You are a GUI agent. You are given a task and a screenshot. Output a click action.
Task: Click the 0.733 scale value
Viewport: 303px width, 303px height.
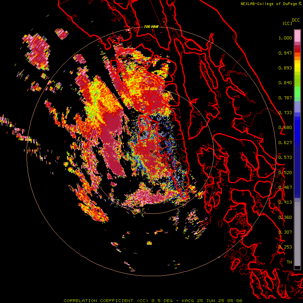(285, 113)
